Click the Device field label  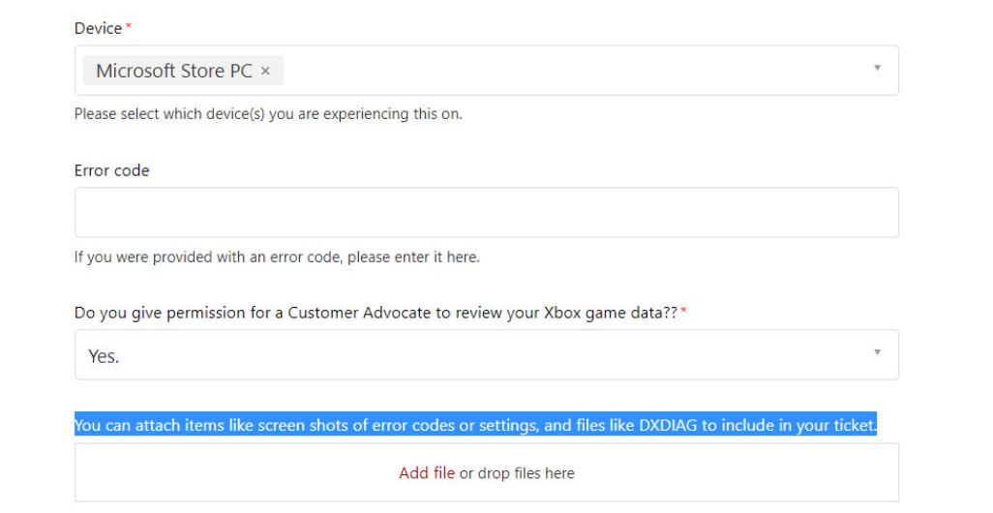[98, 28]
